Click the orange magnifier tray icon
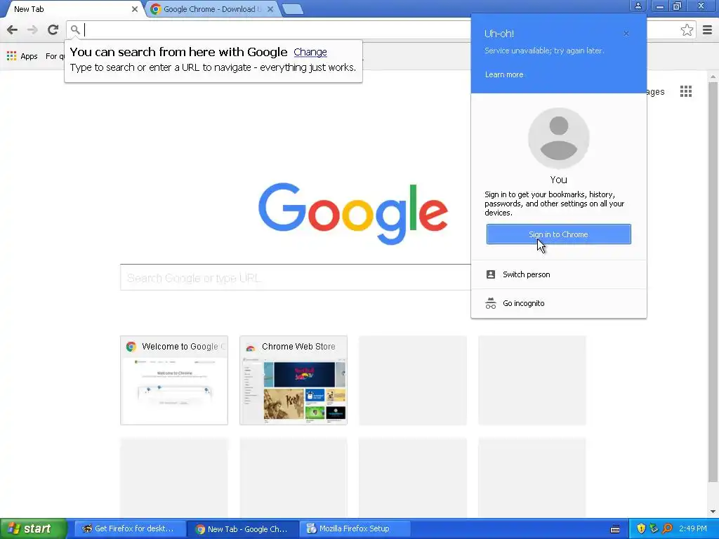 667,529
